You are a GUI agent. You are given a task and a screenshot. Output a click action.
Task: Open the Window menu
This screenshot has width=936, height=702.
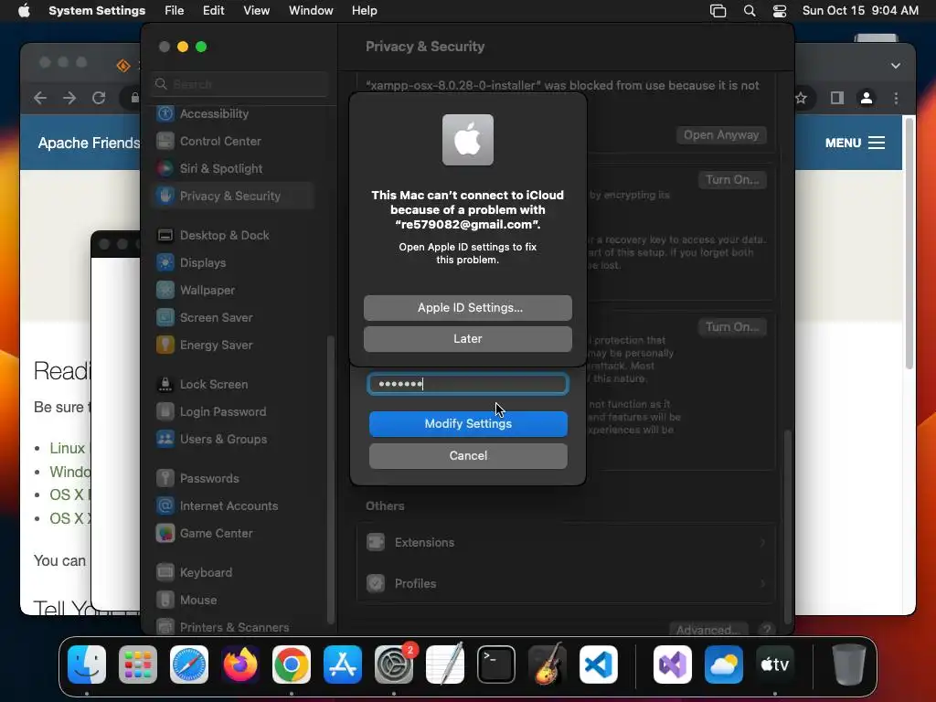pos(311,11)
